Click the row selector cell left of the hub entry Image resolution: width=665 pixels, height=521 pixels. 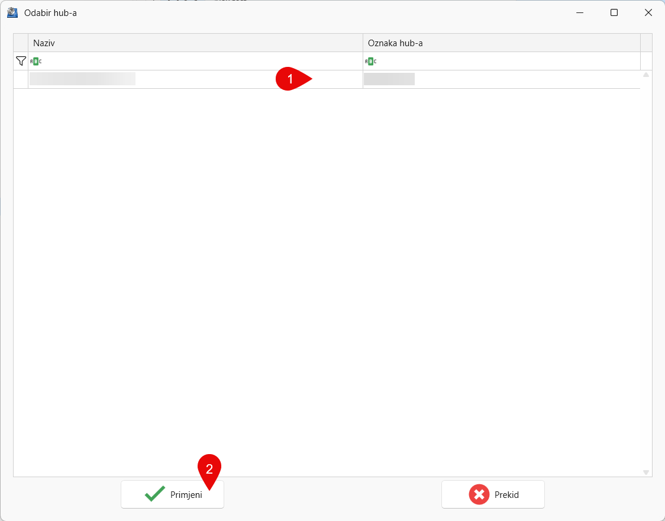click(21, 79)
